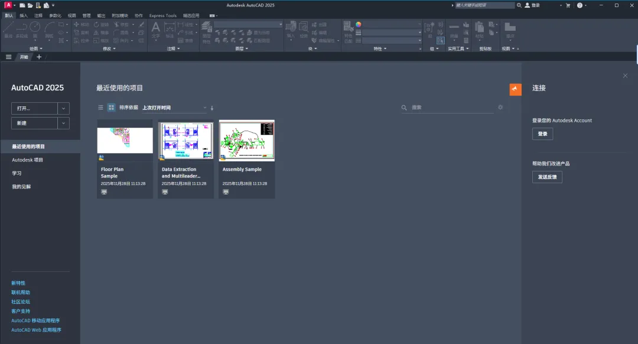Open the 参数化 (Parametric) ribbon tab
The height and width of the screenshot is (344, 638).
coord(55,15)
